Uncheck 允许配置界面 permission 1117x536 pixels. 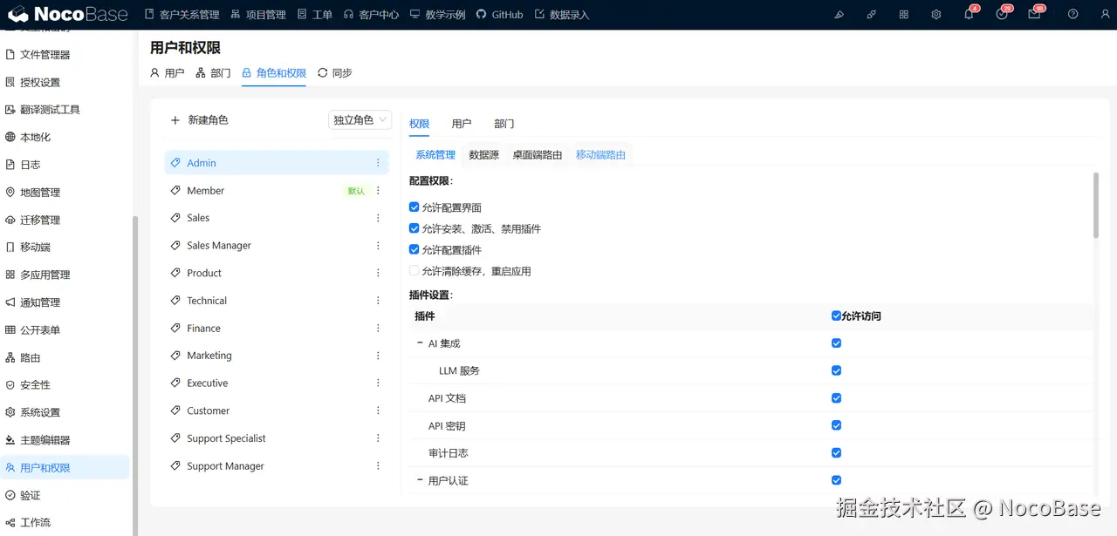(x=415, y=207)
